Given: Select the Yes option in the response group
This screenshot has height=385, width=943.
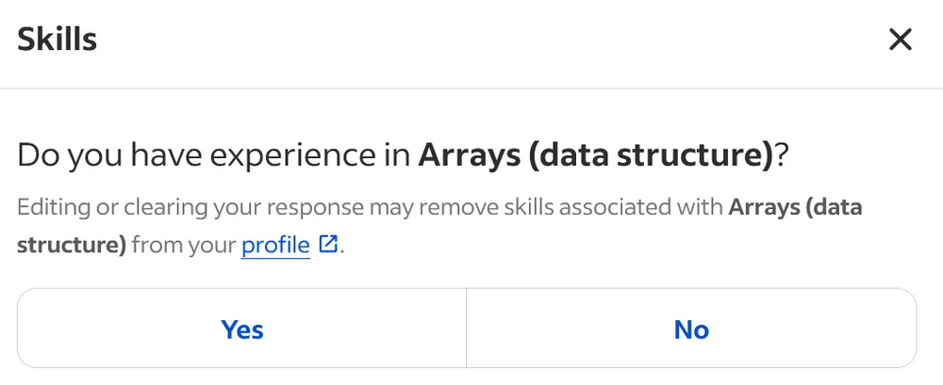Looking at the screenshot, I should pyautogui.click(x=242, y=329).
